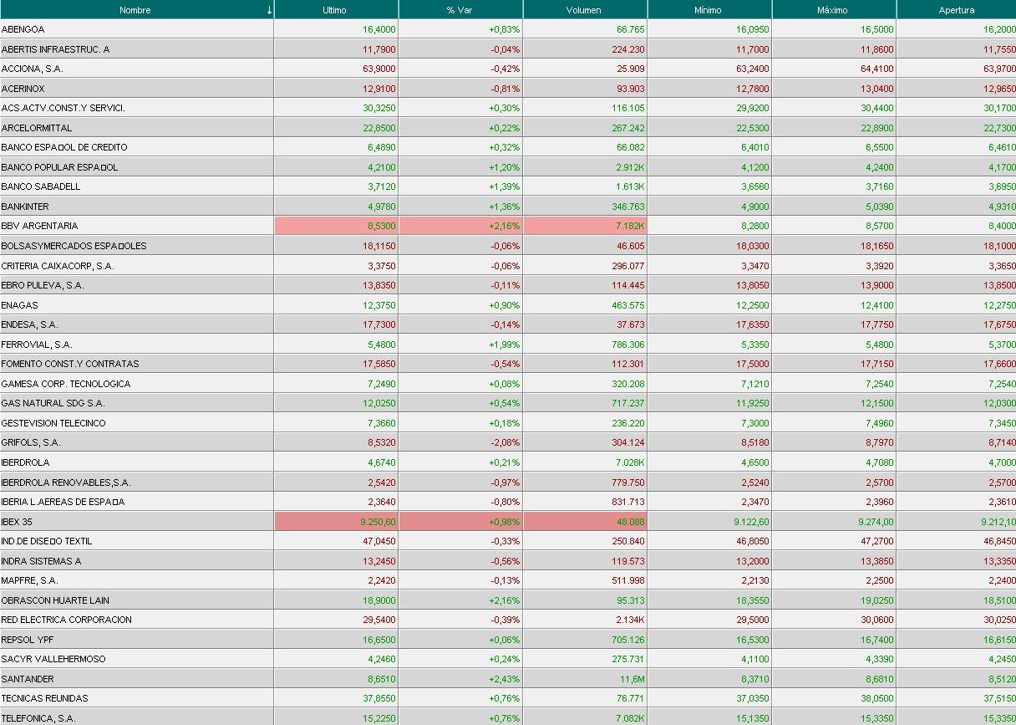Select the Máximo column header

click(x=833, y=10)
